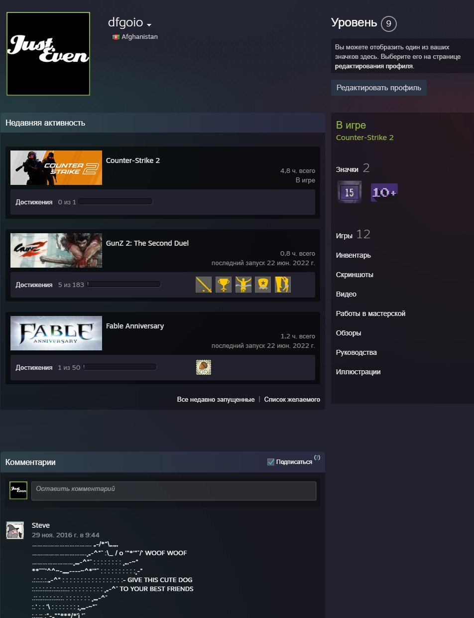Click the Редактировать профиль button
The width and height of the screenshot is (474, 618).
pyautogui.click(x=378, y=87)
